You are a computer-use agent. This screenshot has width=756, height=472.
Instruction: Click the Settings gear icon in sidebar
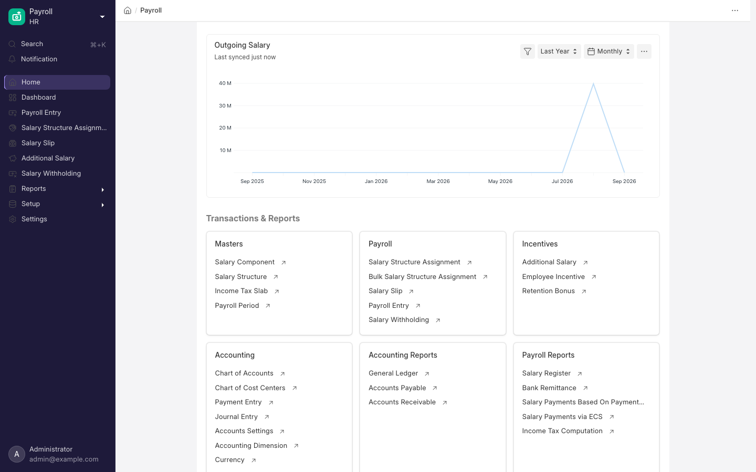coord(13,219)
